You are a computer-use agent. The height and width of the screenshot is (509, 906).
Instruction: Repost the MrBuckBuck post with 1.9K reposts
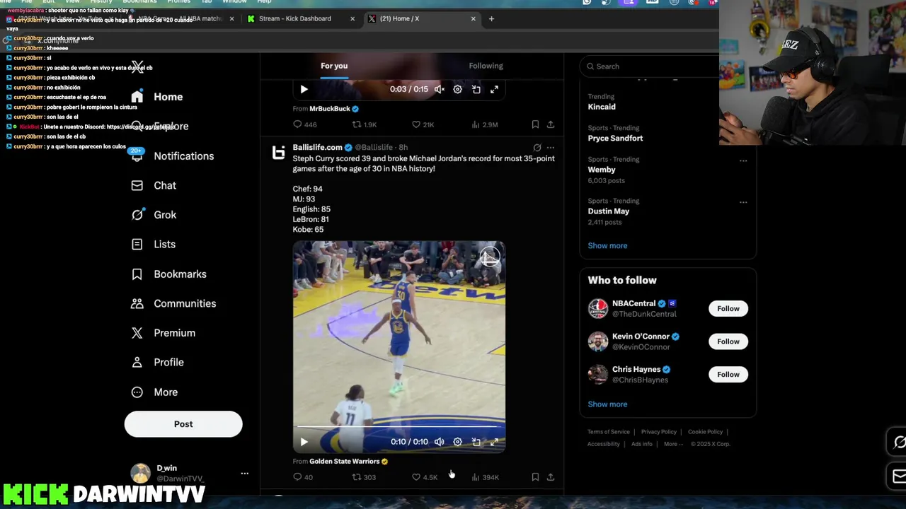click(365, 124)
